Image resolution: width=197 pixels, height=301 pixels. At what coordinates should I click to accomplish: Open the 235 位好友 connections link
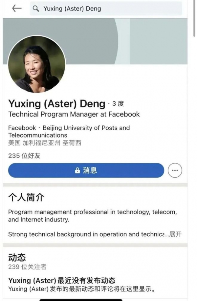tap(24, 156)
